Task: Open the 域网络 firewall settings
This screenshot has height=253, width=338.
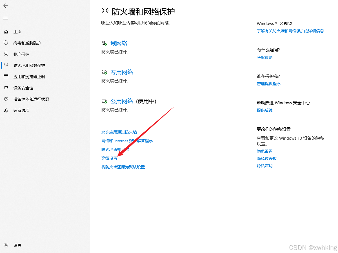Action: pos(119,43)
